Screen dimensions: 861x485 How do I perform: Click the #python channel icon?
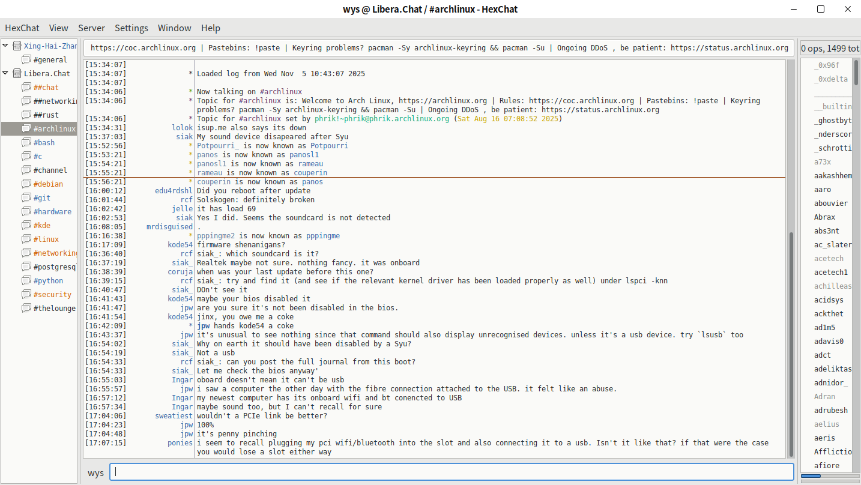point(26,280)
